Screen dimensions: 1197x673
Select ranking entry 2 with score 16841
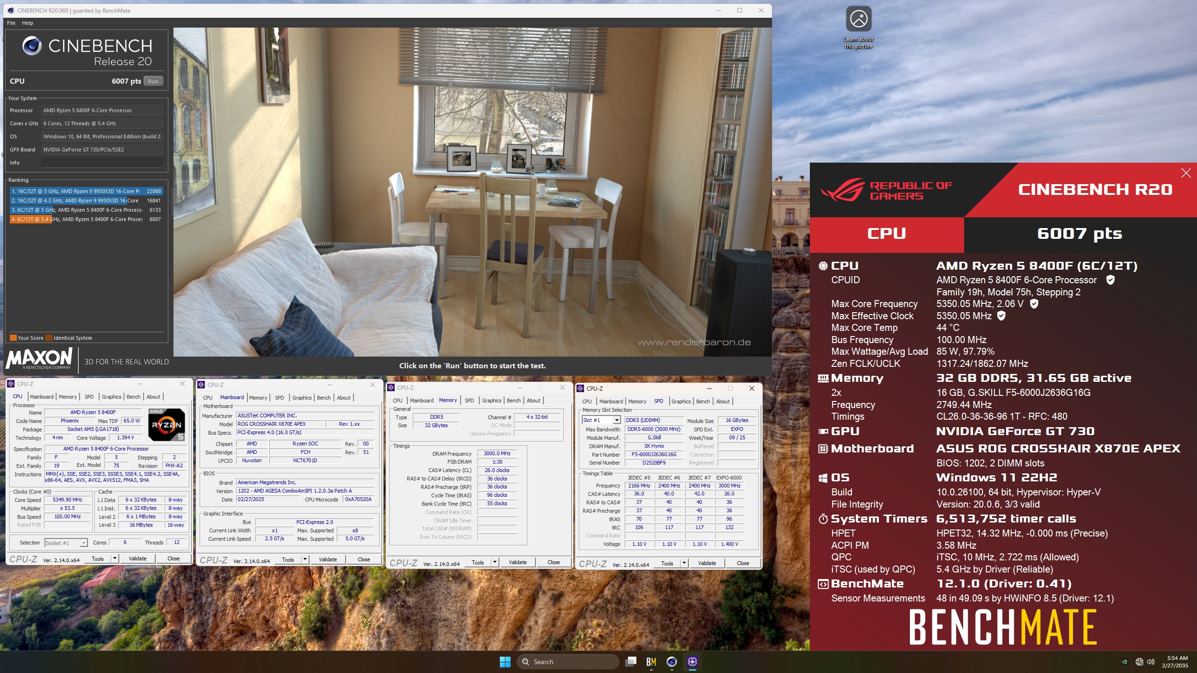tap(86, 200)
